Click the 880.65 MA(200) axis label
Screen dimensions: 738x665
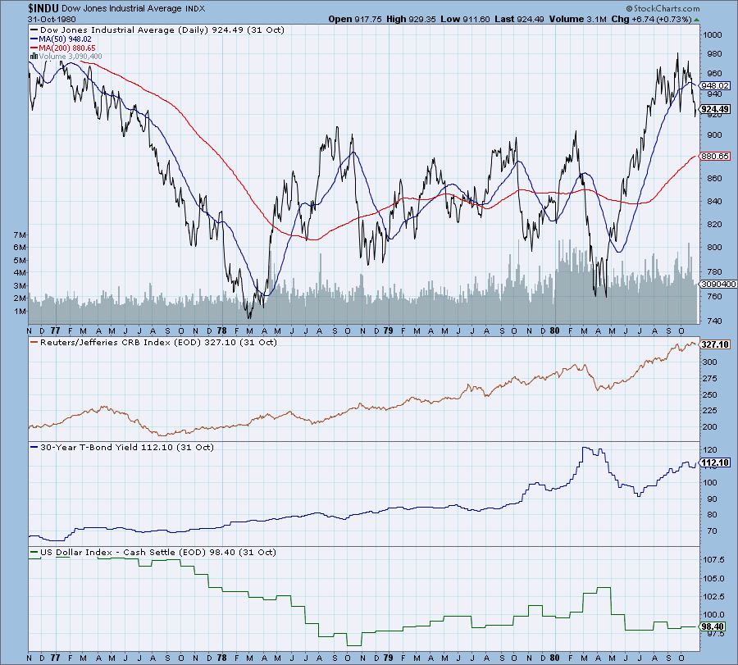pos(715,156)
